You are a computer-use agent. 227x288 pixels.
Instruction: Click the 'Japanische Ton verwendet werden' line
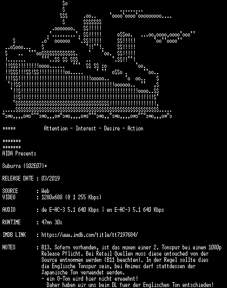point(83,272)
